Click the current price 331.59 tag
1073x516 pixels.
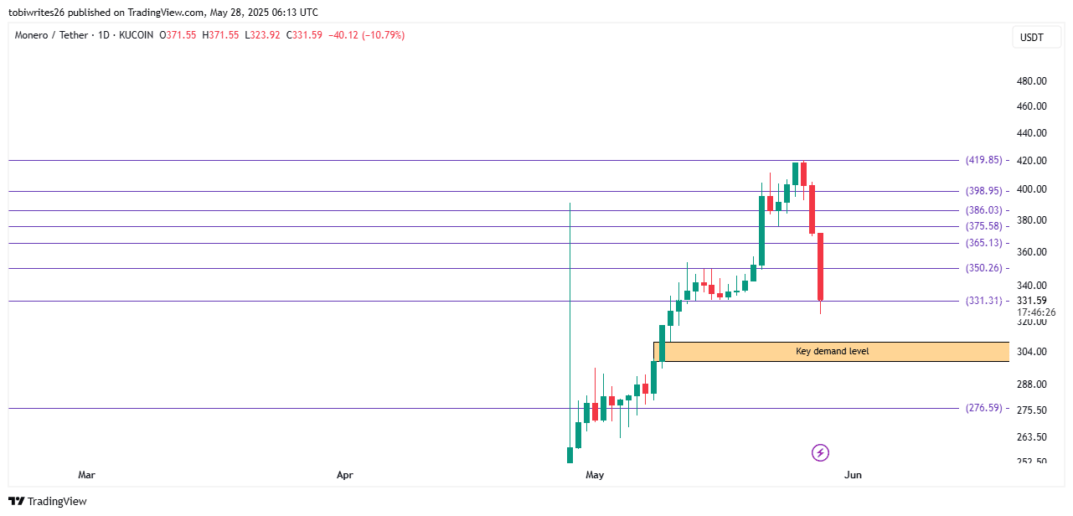coord(1031,301)
